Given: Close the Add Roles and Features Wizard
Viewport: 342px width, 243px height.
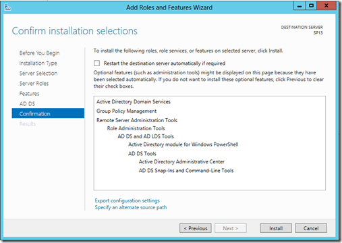Looking at the screenshot, I should coord(326,6).
